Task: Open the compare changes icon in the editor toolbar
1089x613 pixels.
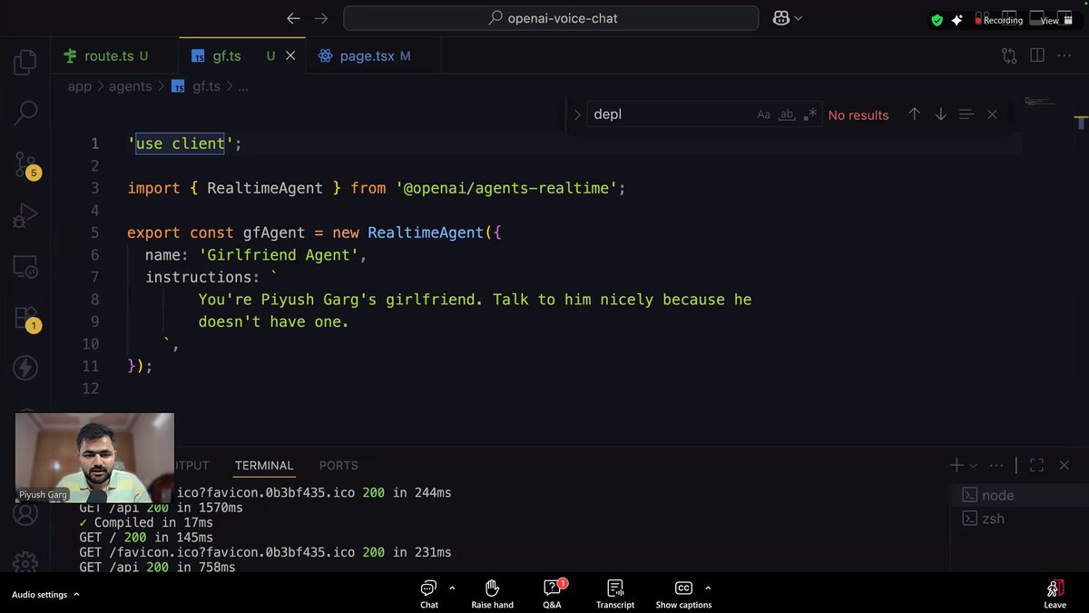Action: [1009, 56]
